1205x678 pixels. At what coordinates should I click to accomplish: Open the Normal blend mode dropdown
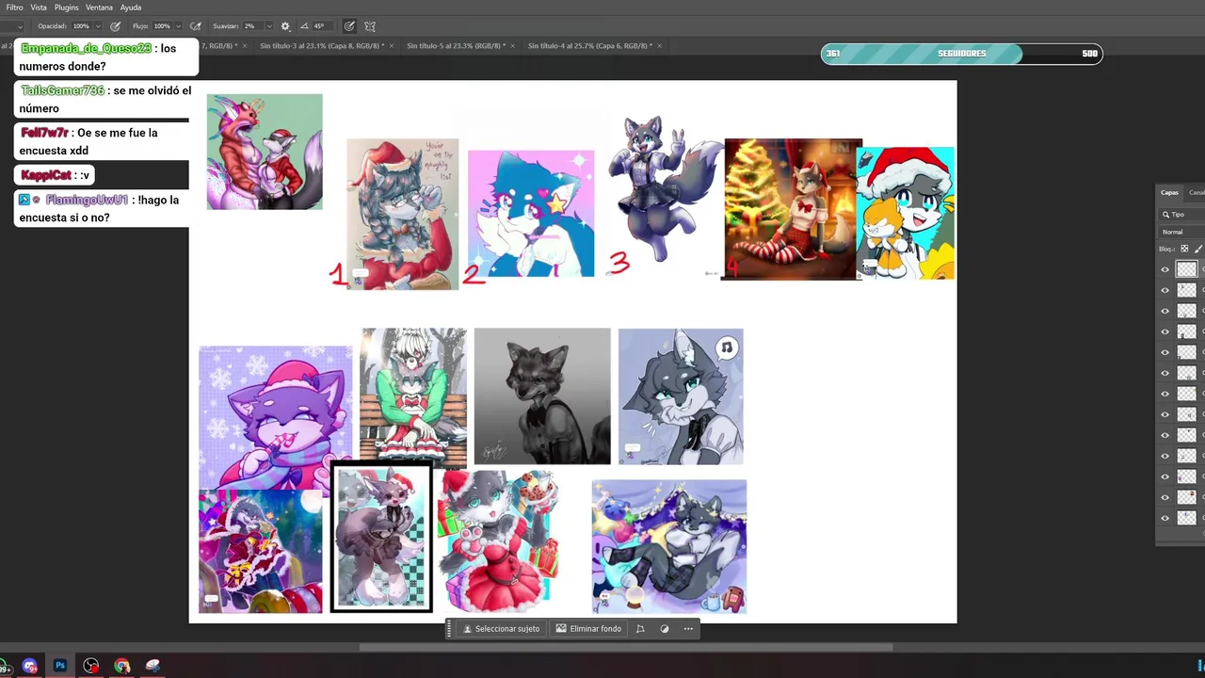click(x=1181, y=232)
